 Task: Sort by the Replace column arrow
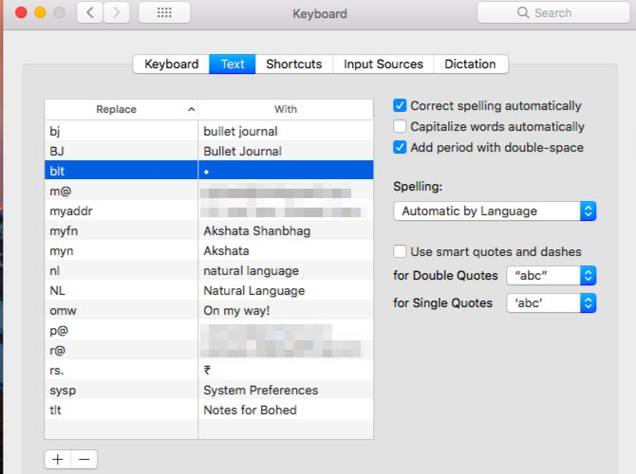(192, 110)
